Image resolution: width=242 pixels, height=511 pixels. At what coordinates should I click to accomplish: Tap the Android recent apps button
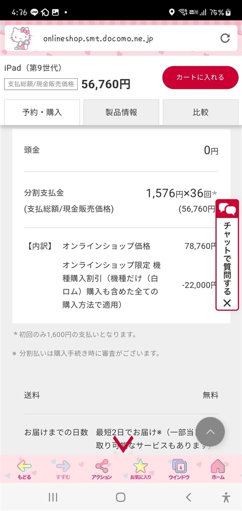53,497
